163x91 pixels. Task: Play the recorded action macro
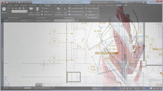15,8
